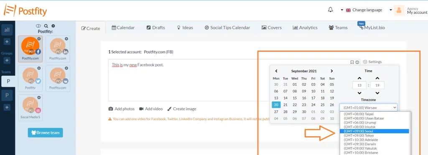Screen dimensions: 428x155
Task: Click Add photos
Action: (x=122, y=109)
